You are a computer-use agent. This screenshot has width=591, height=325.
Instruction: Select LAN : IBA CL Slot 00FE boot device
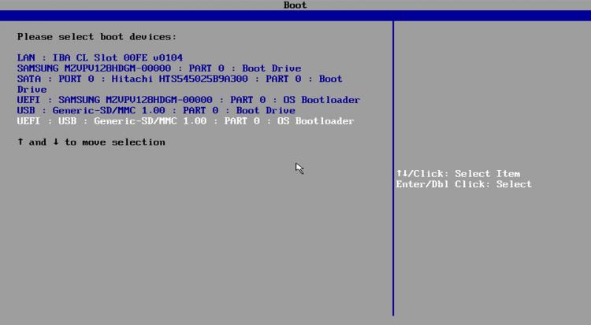(x=100, y=57)
